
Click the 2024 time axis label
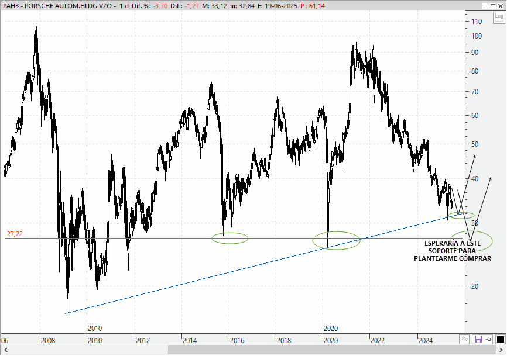click(426, 340)
